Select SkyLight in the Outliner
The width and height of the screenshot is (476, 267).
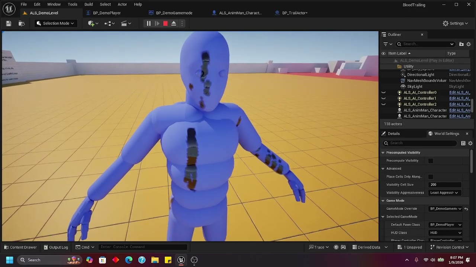click(x=415, y=86)
